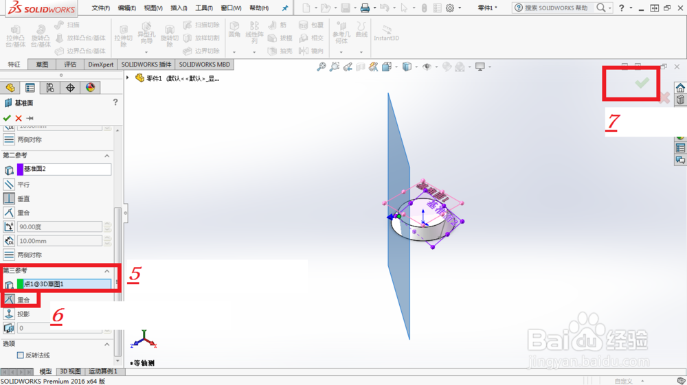Switch to the 草图 tab
This screenshot has width=687, height=385.
click(42, 65)
